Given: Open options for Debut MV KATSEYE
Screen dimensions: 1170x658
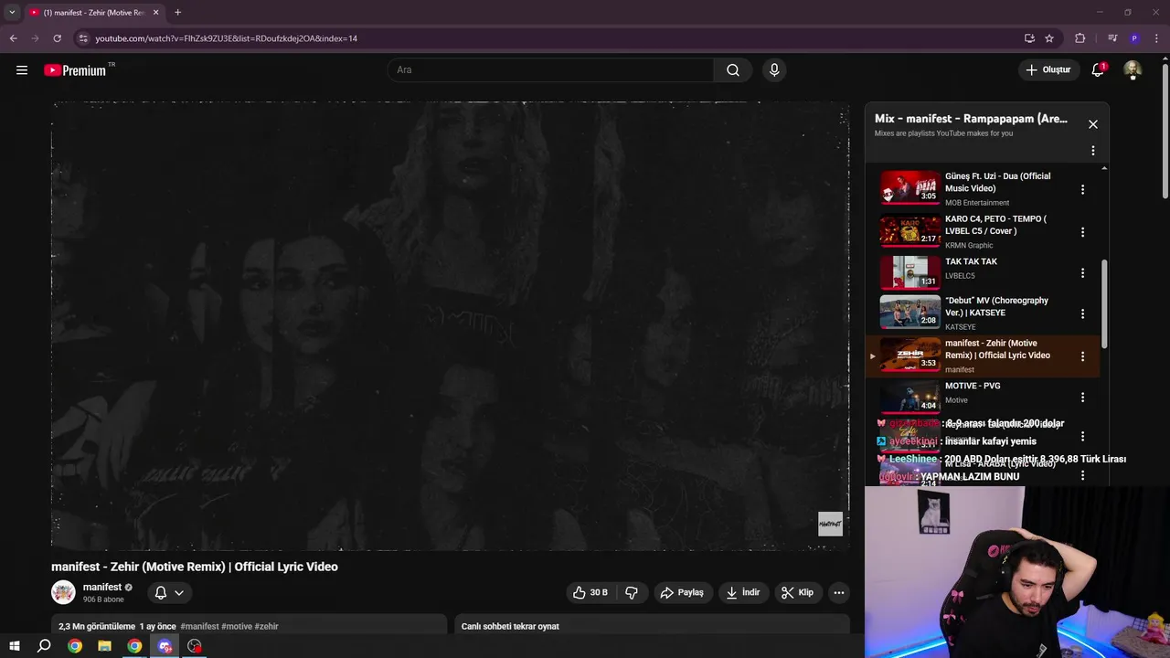Looking at the screenshot, I should 1082,313.
